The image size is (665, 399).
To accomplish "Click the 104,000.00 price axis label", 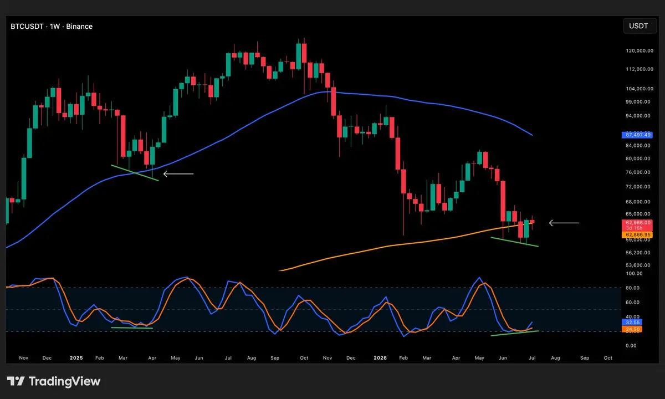I will pos(639,89).
